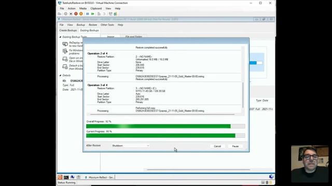Cancel the restore operation
This screenshot has width=332, height=186.
click(x=217, y=146)
